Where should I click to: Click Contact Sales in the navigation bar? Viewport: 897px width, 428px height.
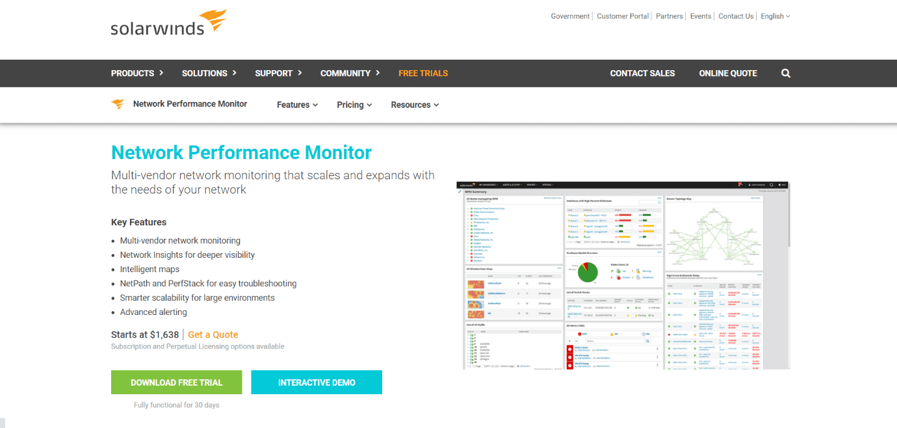642,73
